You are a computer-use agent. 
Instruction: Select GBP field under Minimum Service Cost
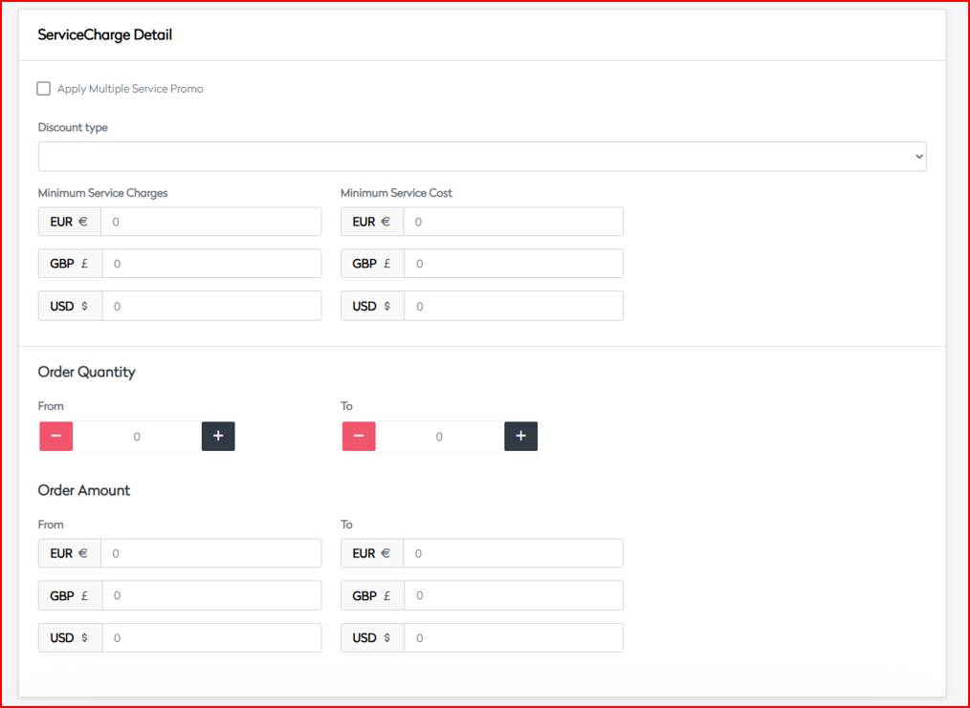tap(513, 264)
